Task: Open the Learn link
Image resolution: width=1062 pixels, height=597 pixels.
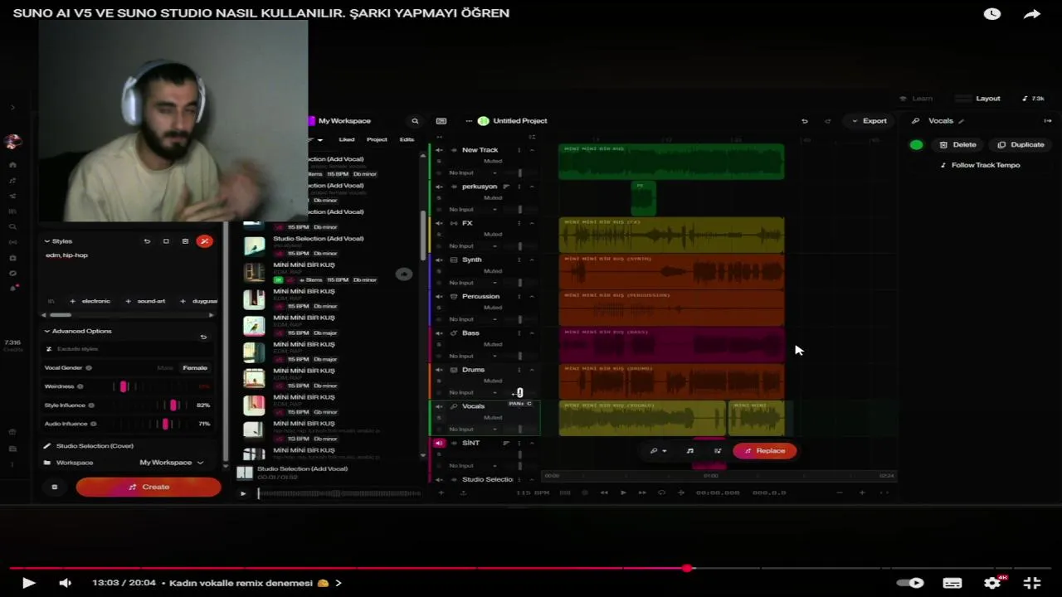Action: (916, 99)
